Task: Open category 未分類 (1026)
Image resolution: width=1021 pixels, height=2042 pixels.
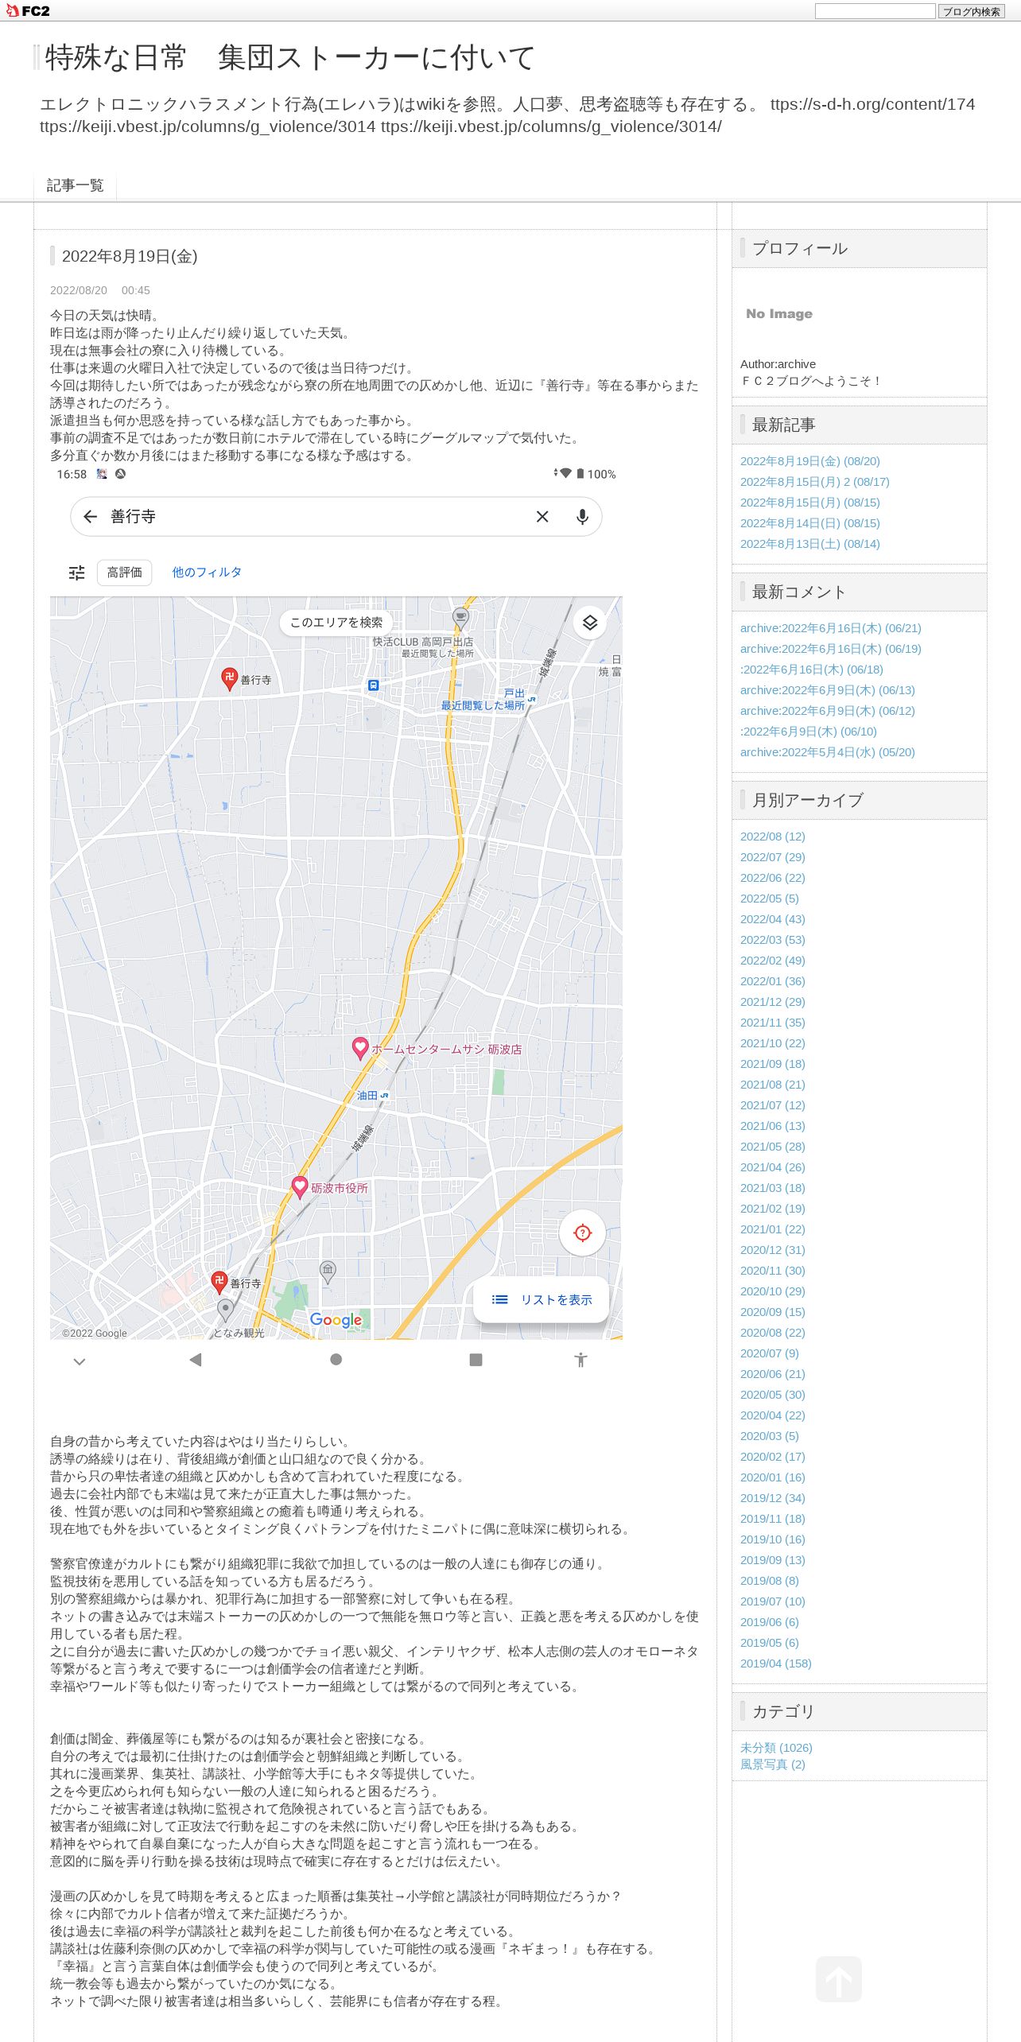Action: coord(776,1748)
